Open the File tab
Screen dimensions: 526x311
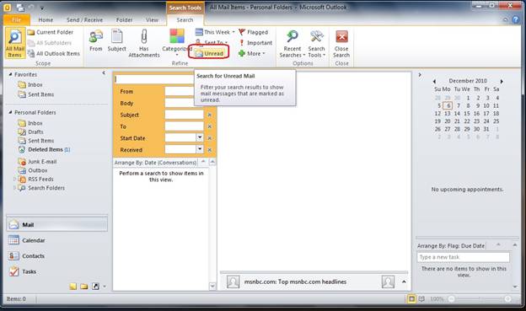click(x=17, y=19)
